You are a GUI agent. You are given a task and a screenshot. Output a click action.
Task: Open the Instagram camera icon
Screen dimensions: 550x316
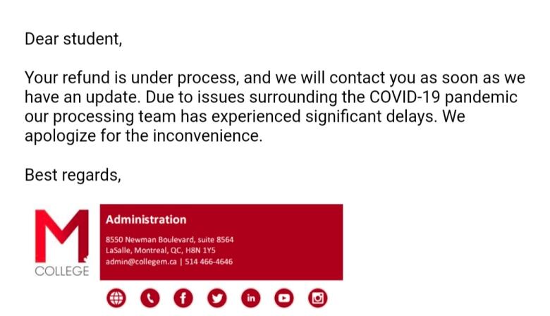tap(317, 298)
